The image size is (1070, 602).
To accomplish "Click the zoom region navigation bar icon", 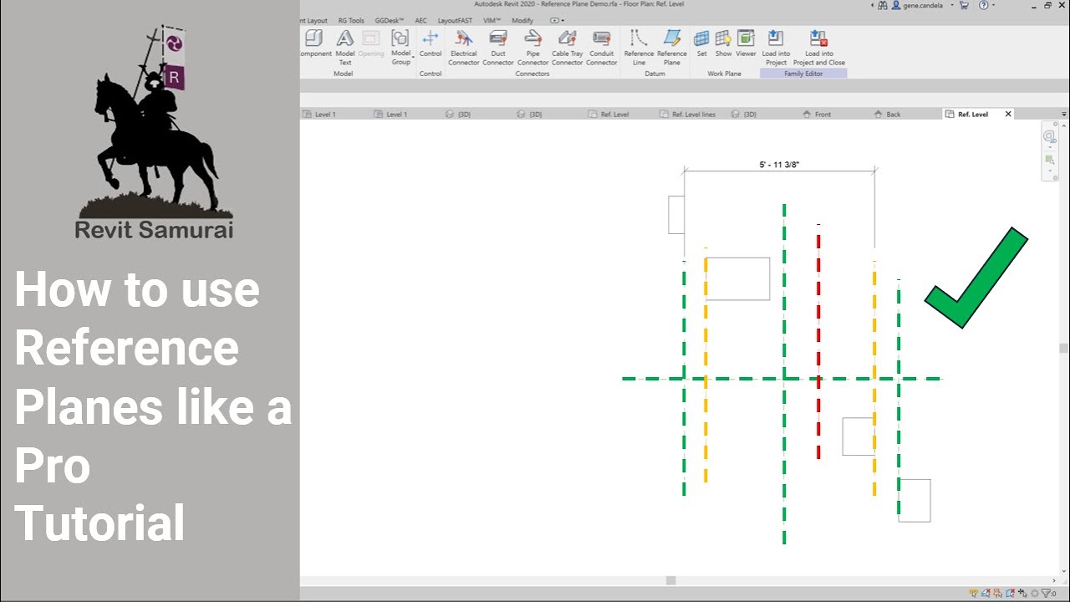I will coord(1049,160).
